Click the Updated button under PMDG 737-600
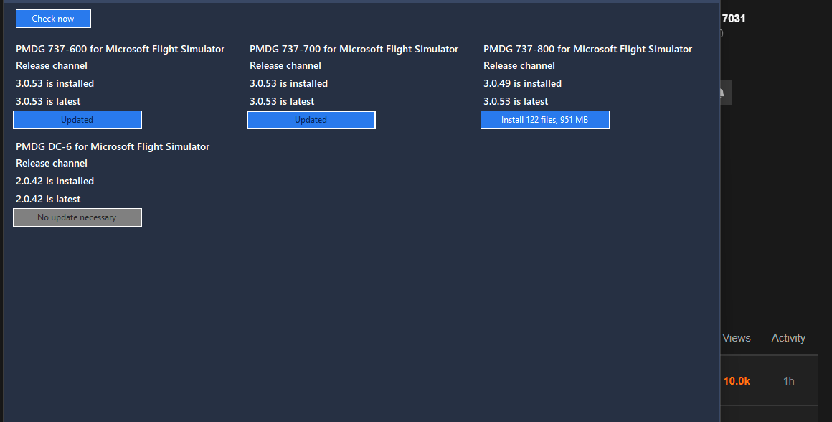Image resolution: width=832 pixels, height=422 pixels. click(77, 120)
